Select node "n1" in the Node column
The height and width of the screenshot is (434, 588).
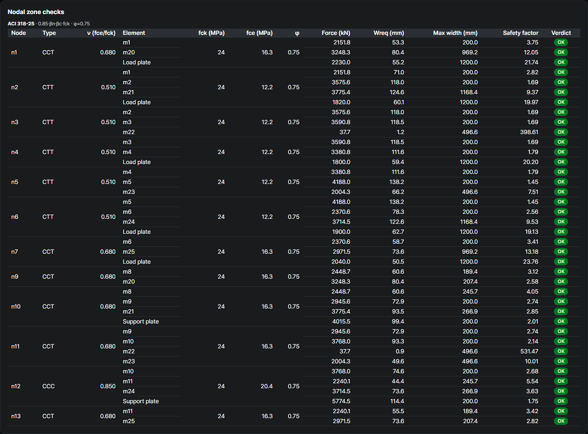click(14, 53)
